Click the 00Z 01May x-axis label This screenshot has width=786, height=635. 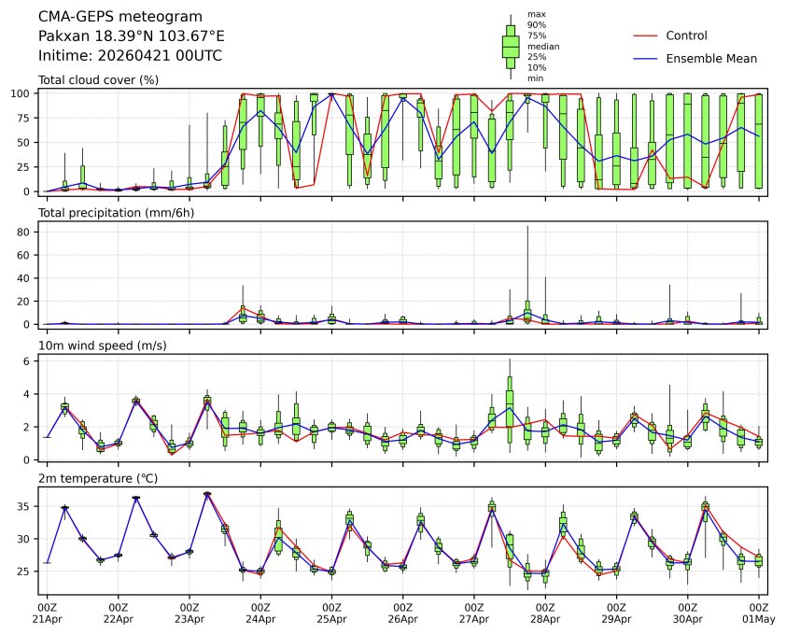pos(759,613)
